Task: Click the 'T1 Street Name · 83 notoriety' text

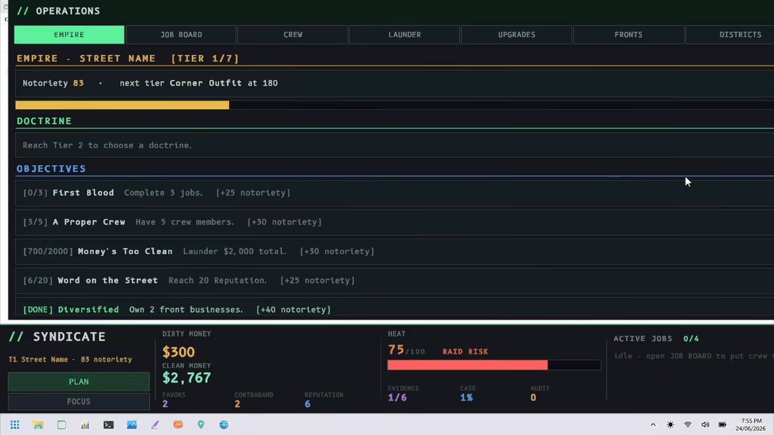Action: pyautogui.click(x=70, y=360)
